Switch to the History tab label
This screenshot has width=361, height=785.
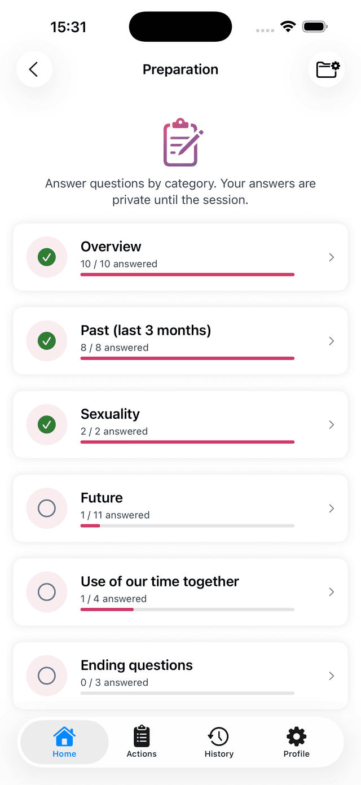click(x=219, y=754)
